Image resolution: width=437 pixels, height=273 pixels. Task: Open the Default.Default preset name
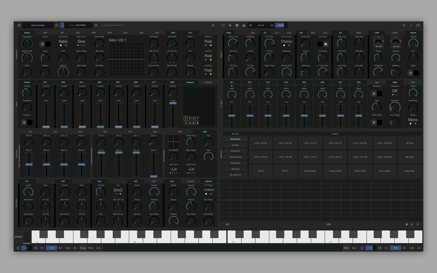tap(38, 25)
